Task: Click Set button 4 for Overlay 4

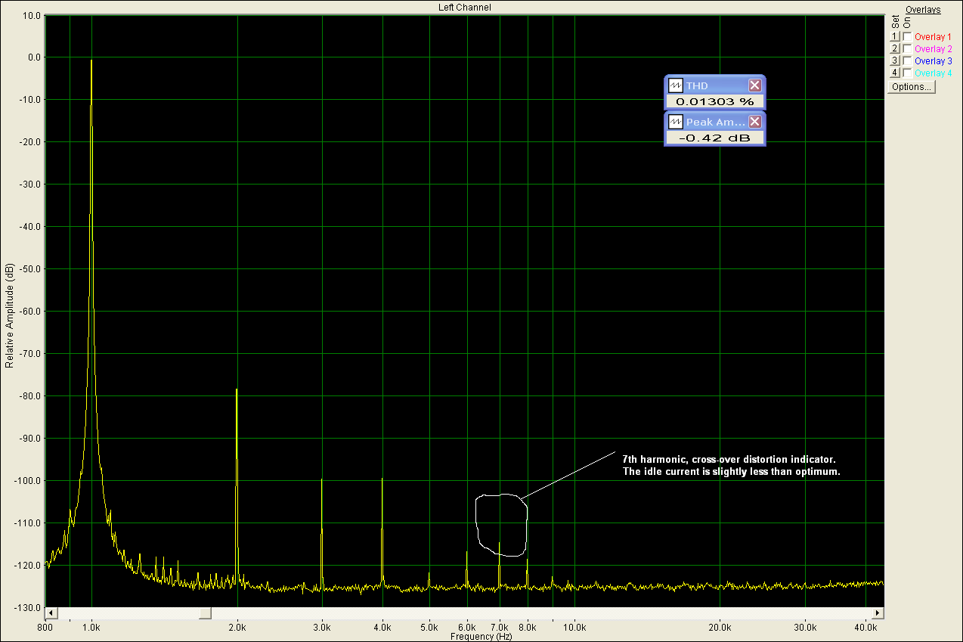Action: click(894, 73)
